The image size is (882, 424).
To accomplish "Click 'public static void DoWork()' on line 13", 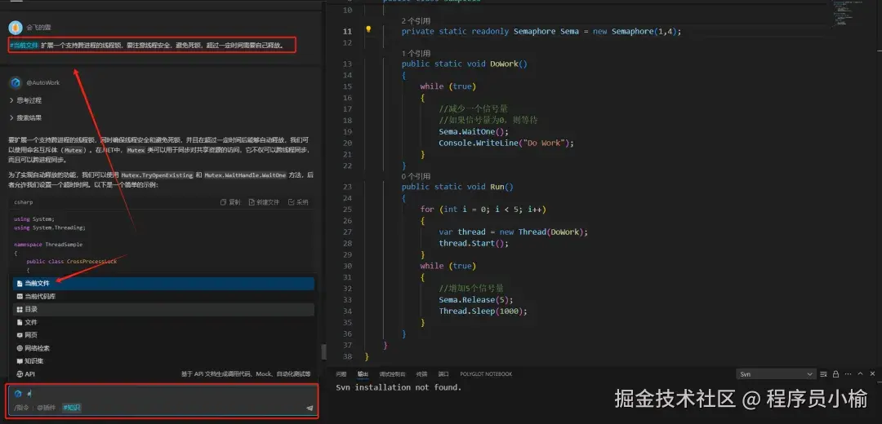I will coord(465,64).
